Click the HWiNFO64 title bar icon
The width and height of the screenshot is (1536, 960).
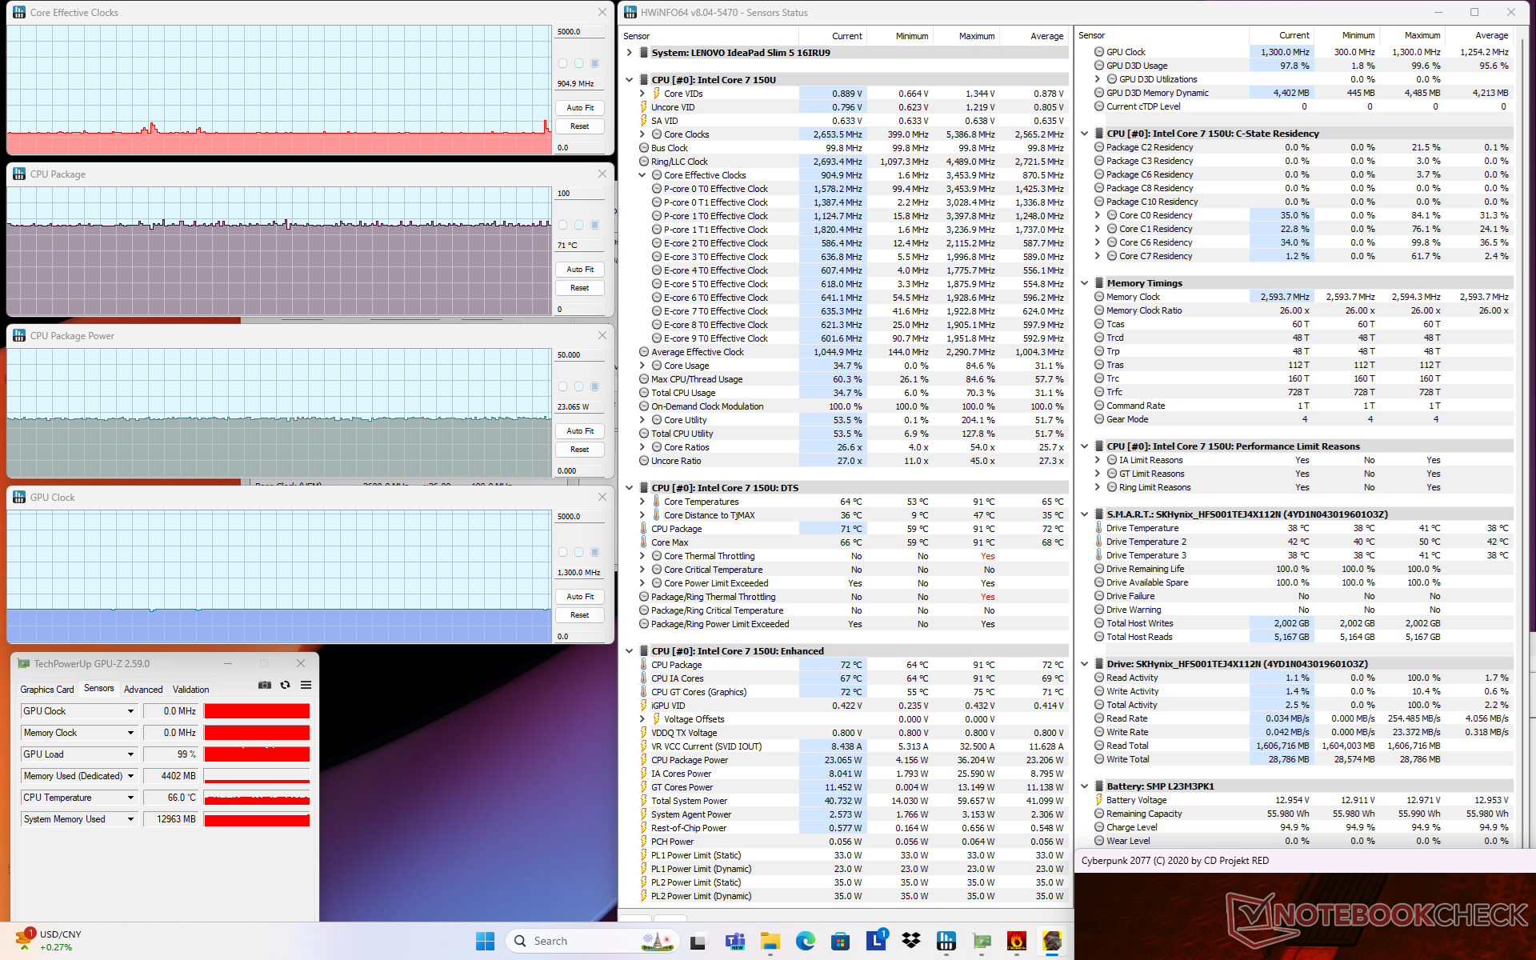tap(630, 12)
